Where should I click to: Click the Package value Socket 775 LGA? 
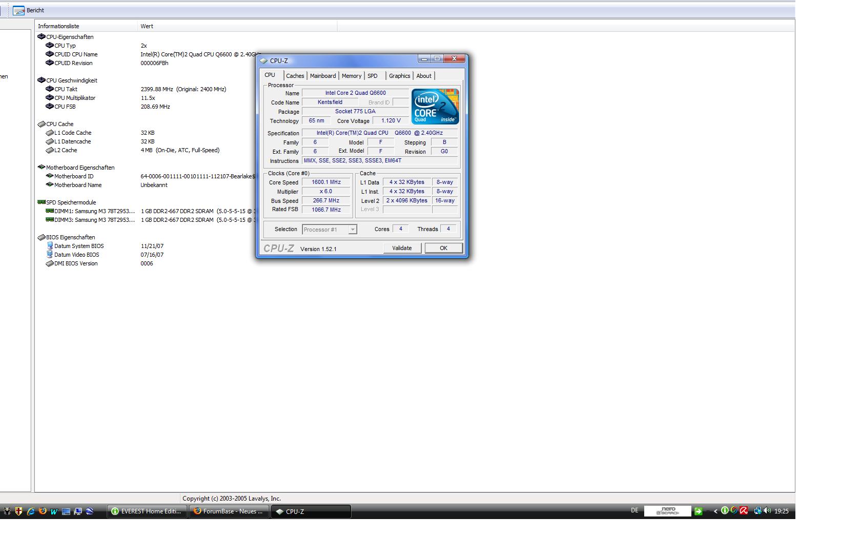[x=355, y=111]
